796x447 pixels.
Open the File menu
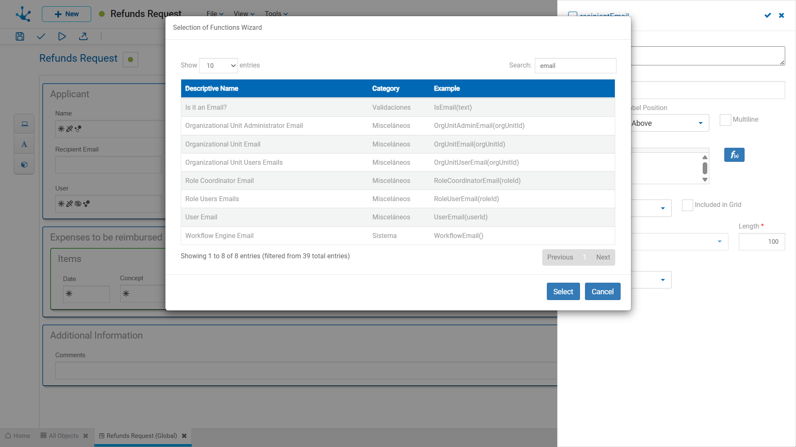(215, 14)
